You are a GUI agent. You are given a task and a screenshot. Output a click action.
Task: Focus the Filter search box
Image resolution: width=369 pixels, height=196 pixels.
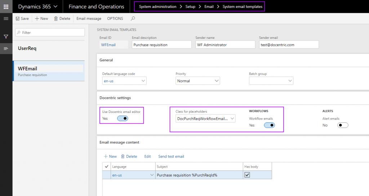50,32
